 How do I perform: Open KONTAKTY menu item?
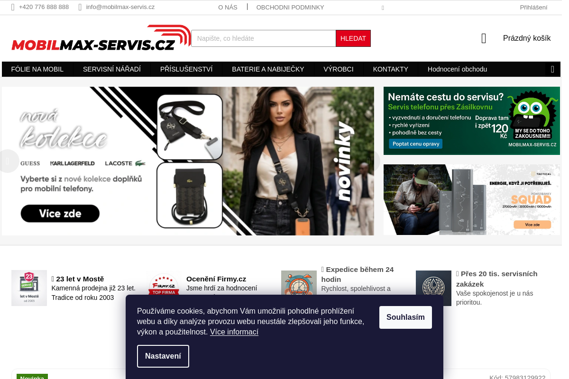[391, 69]
